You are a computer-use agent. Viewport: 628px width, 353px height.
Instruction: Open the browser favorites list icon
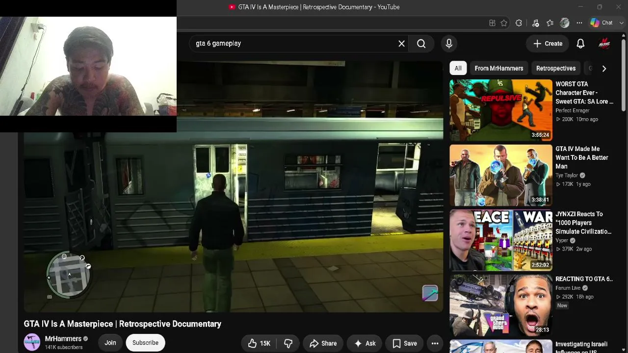tap(550, 23)
